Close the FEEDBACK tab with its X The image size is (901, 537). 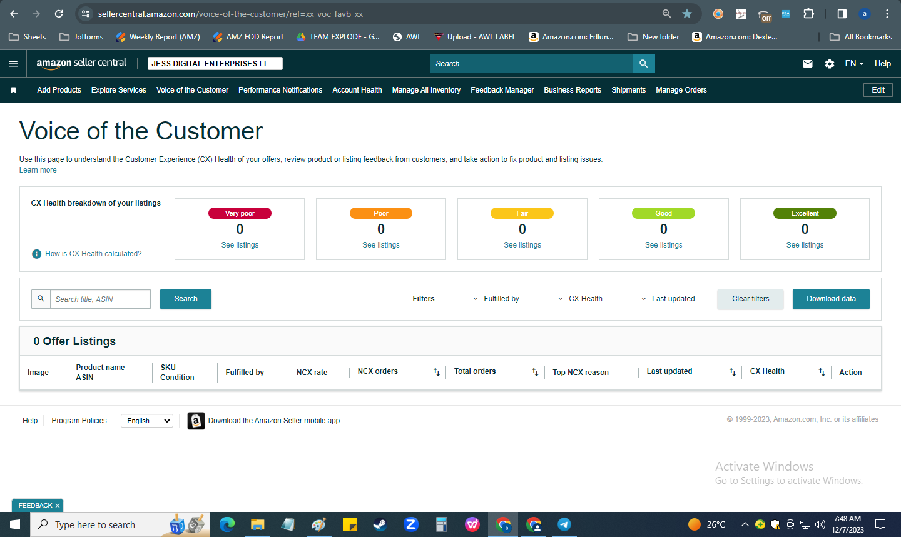click(x=58, y=506)
